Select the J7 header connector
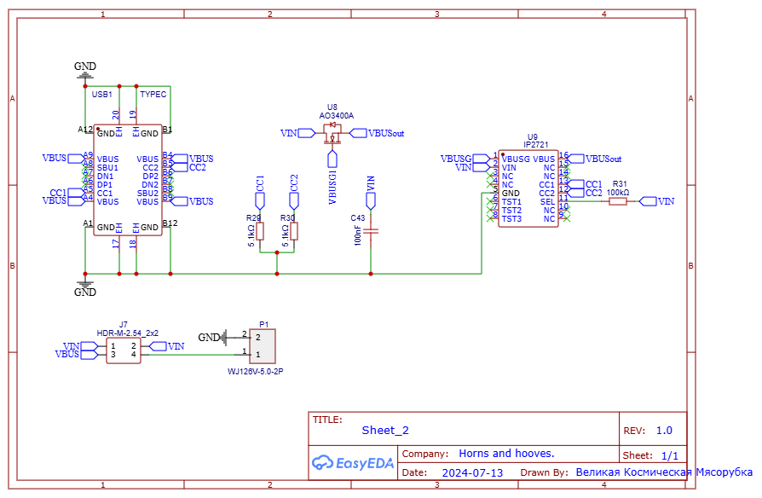The height and width of the screenshot is (498, 762). (x=124, y=350)
